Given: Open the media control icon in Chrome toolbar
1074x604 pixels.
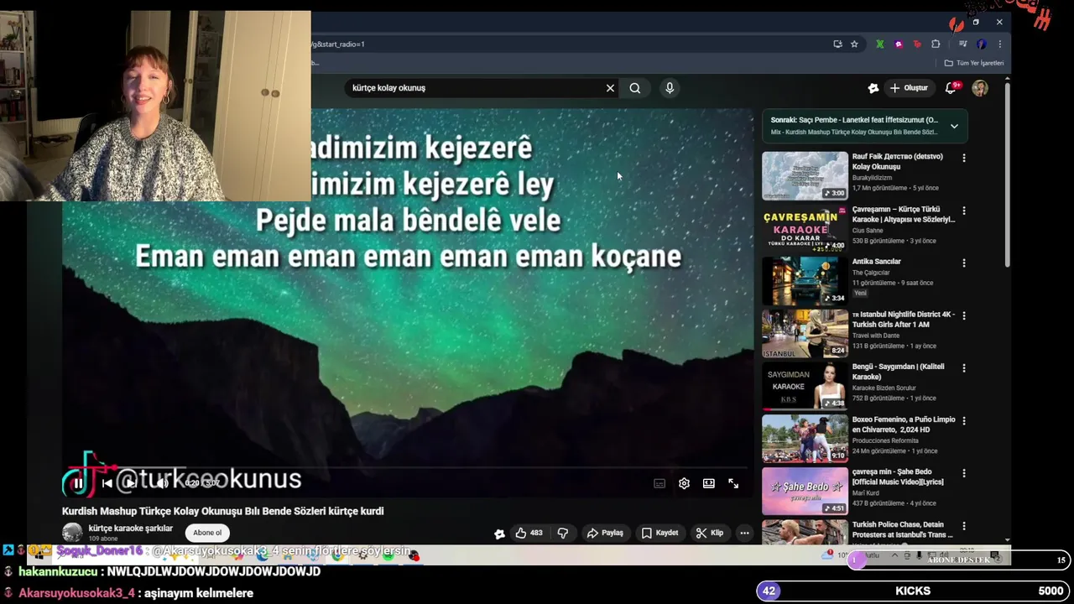Looking at the screenshot, I should pos(962,44).
